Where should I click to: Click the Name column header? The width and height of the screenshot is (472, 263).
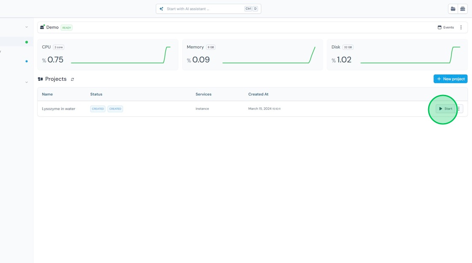pos(47,94)
